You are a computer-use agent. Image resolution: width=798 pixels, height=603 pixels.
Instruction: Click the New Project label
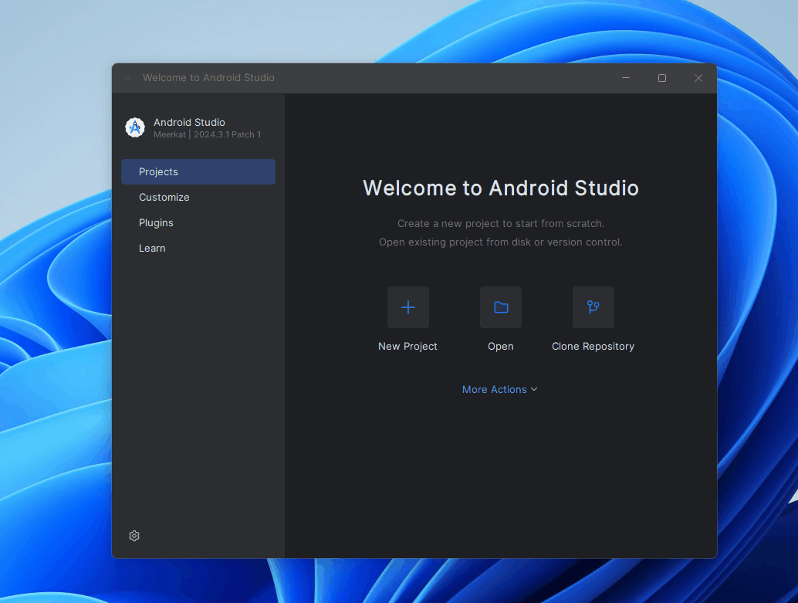coord(407,347)
